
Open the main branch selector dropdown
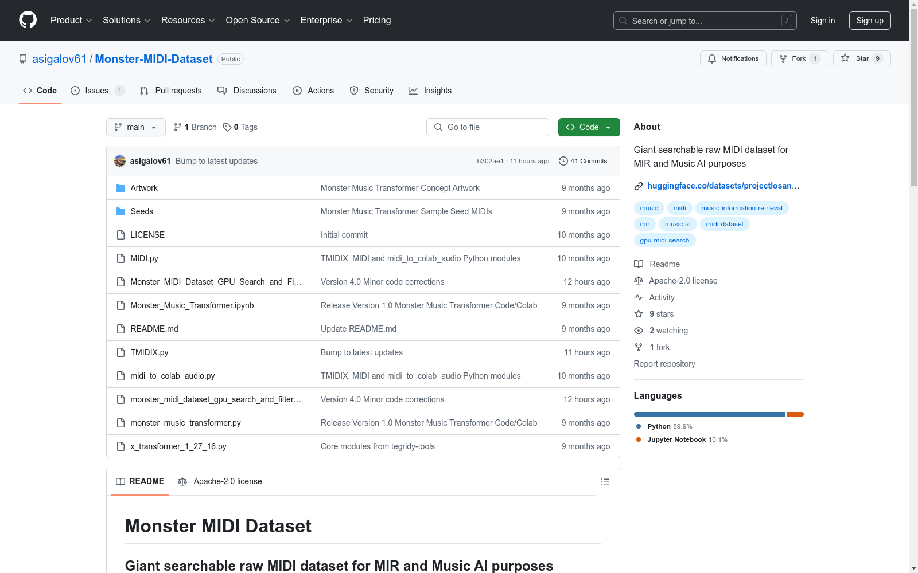(136, 127)
